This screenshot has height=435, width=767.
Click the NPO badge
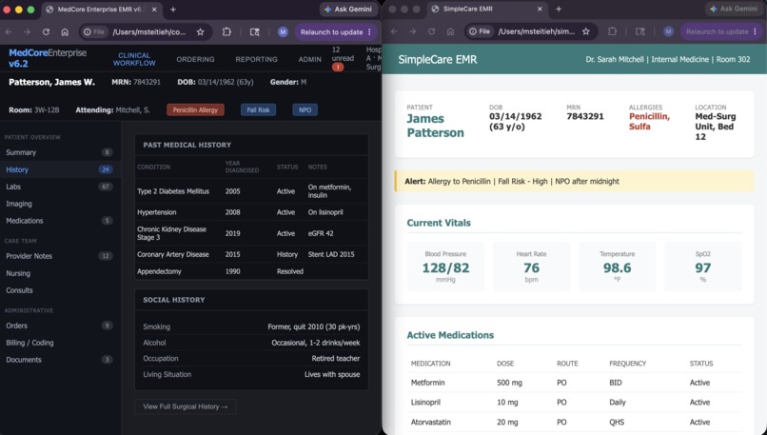pyautogui.click(x=305, y=110)
